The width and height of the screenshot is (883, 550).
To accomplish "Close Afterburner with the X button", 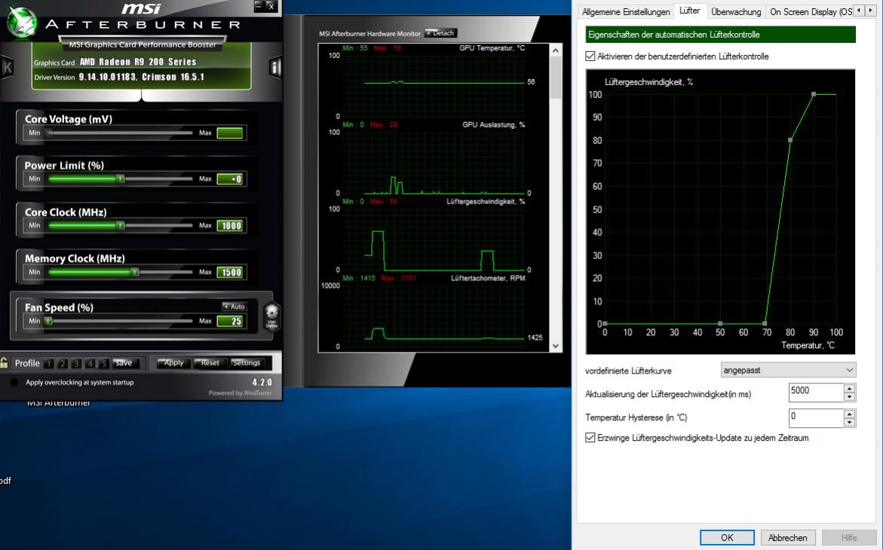I will coord(271,5).
